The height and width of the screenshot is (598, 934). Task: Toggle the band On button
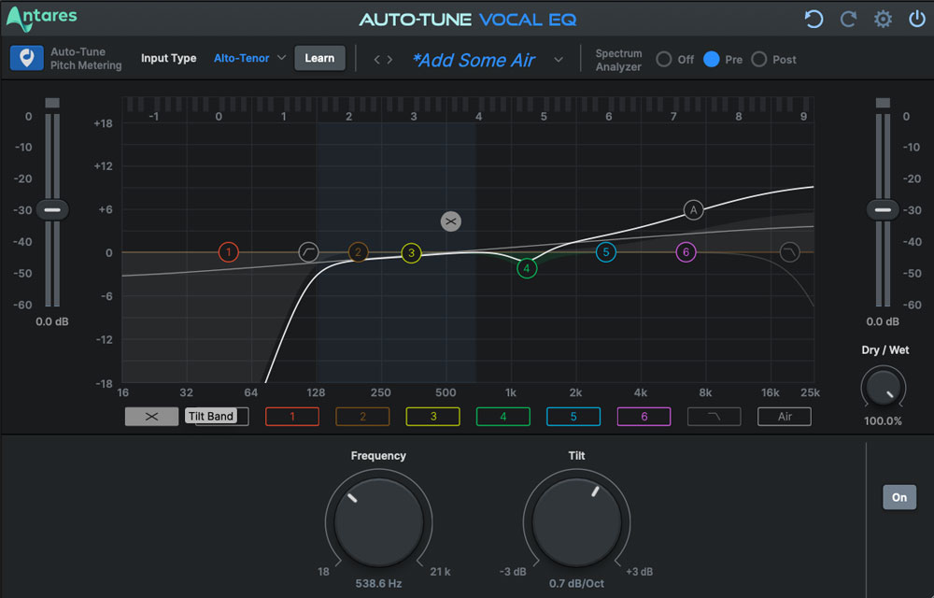pos(899,497)
